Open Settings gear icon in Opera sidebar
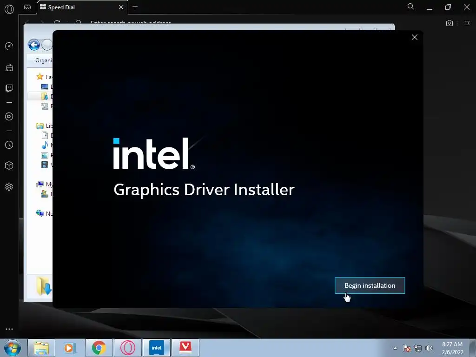This screenshot has width=476, height=357. pos(9,187)
